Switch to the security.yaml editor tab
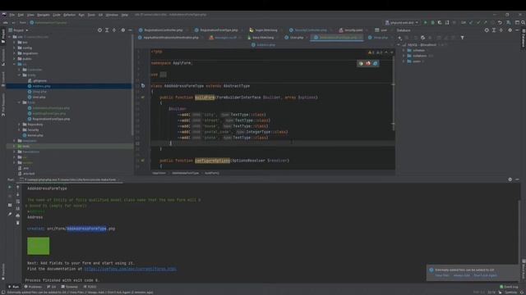The width and height of the screenshot is (526, 295). (353, 30)
